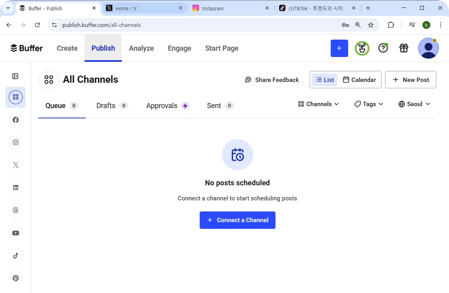Go back in browser history

tap(9, 25)
